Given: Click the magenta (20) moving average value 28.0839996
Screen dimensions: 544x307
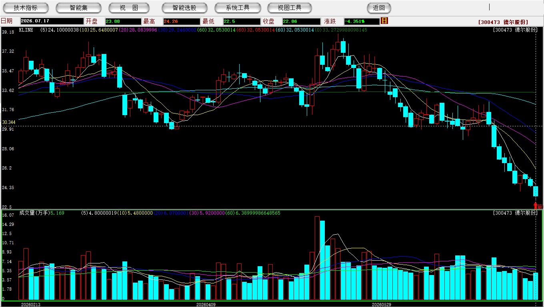Looking at the screenshot, I should [x=138, y=30].
